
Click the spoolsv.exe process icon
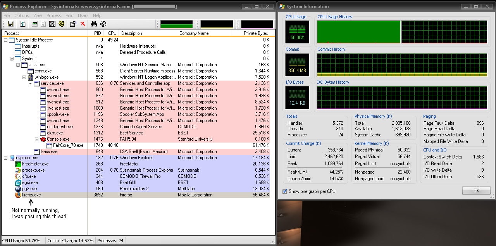pyautogui.click(x=43, y=114)
